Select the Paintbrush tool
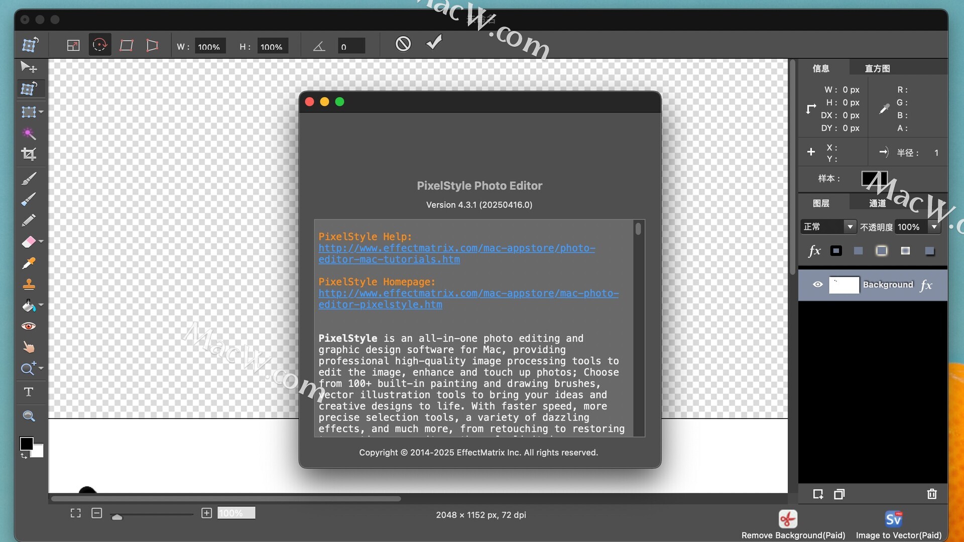Image resolution: width=964 pixels, height=542 pixels. 29,179
